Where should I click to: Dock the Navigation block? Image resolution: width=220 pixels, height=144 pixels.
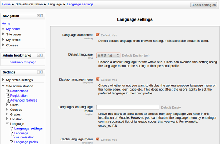click(x=41, y=16)
